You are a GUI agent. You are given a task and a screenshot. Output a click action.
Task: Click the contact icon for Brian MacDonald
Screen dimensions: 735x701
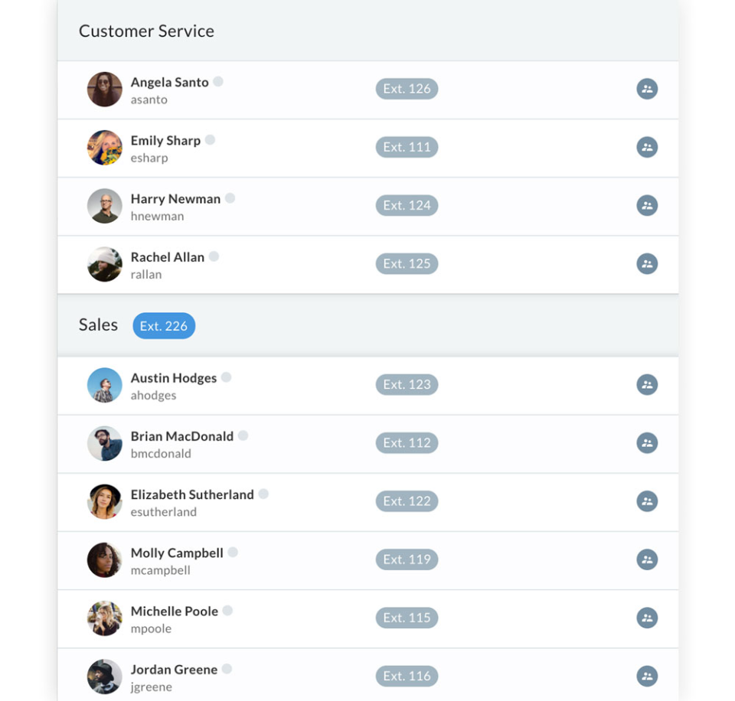(647, 442)
